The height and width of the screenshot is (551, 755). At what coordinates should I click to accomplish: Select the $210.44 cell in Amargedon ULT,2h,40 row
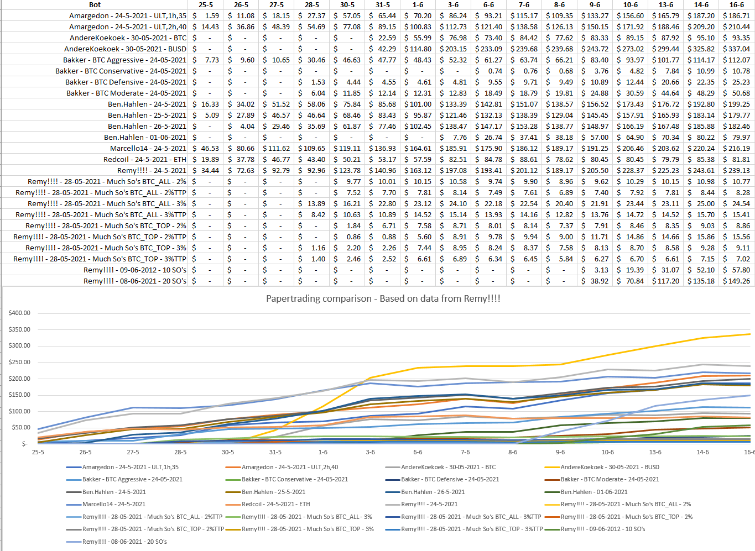pos(737,27)
